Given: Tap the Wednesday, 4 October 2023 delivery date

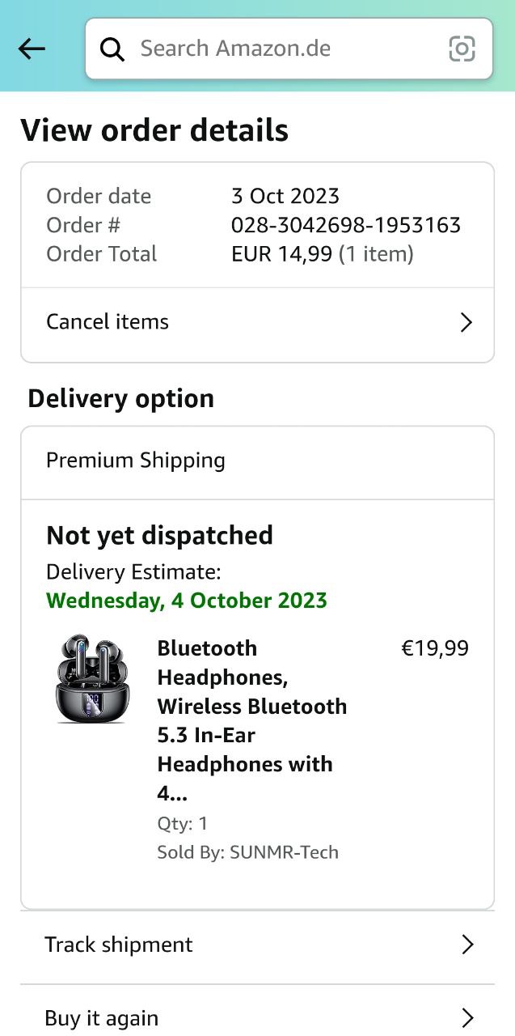Looking at the screenshot, I should tap(187, 601).
